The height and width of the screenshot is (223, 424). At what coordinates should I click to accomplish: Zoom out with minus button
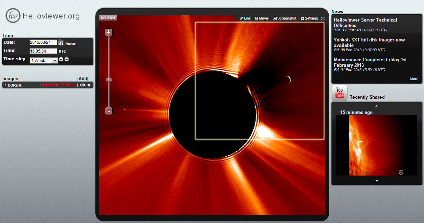coord(109,110)
